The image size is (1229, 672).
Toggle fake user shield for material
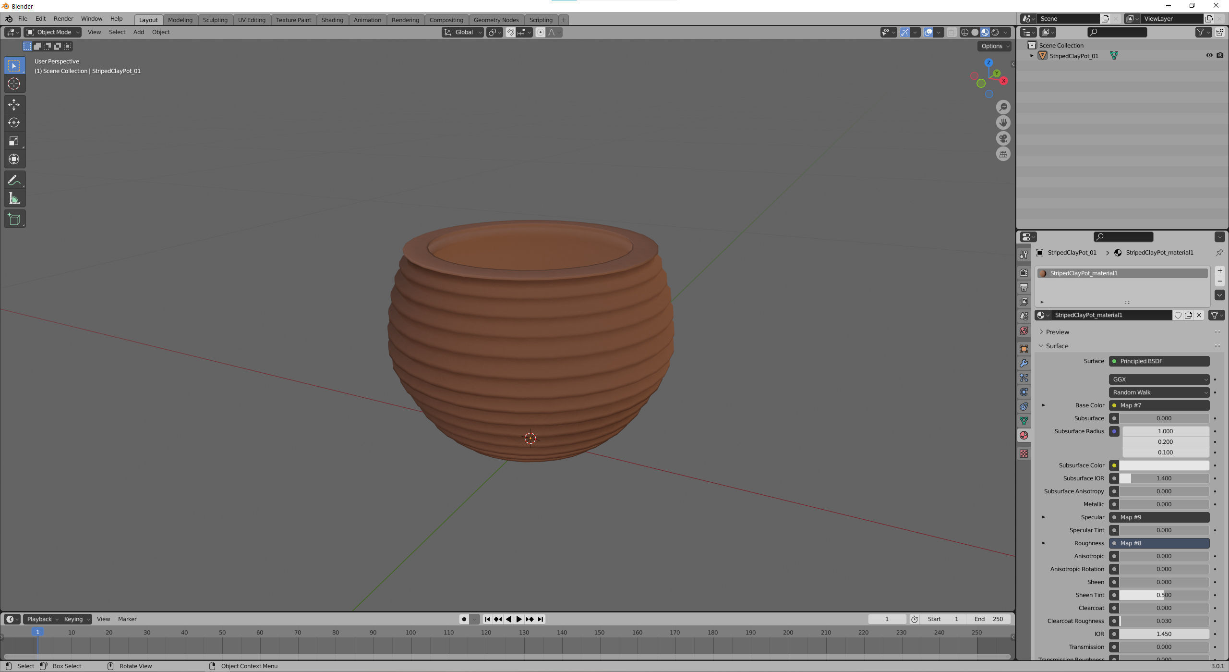(1178, 315)
